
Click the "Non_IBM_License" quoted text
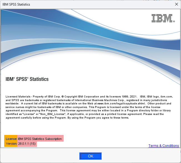[x=52, y=114]
